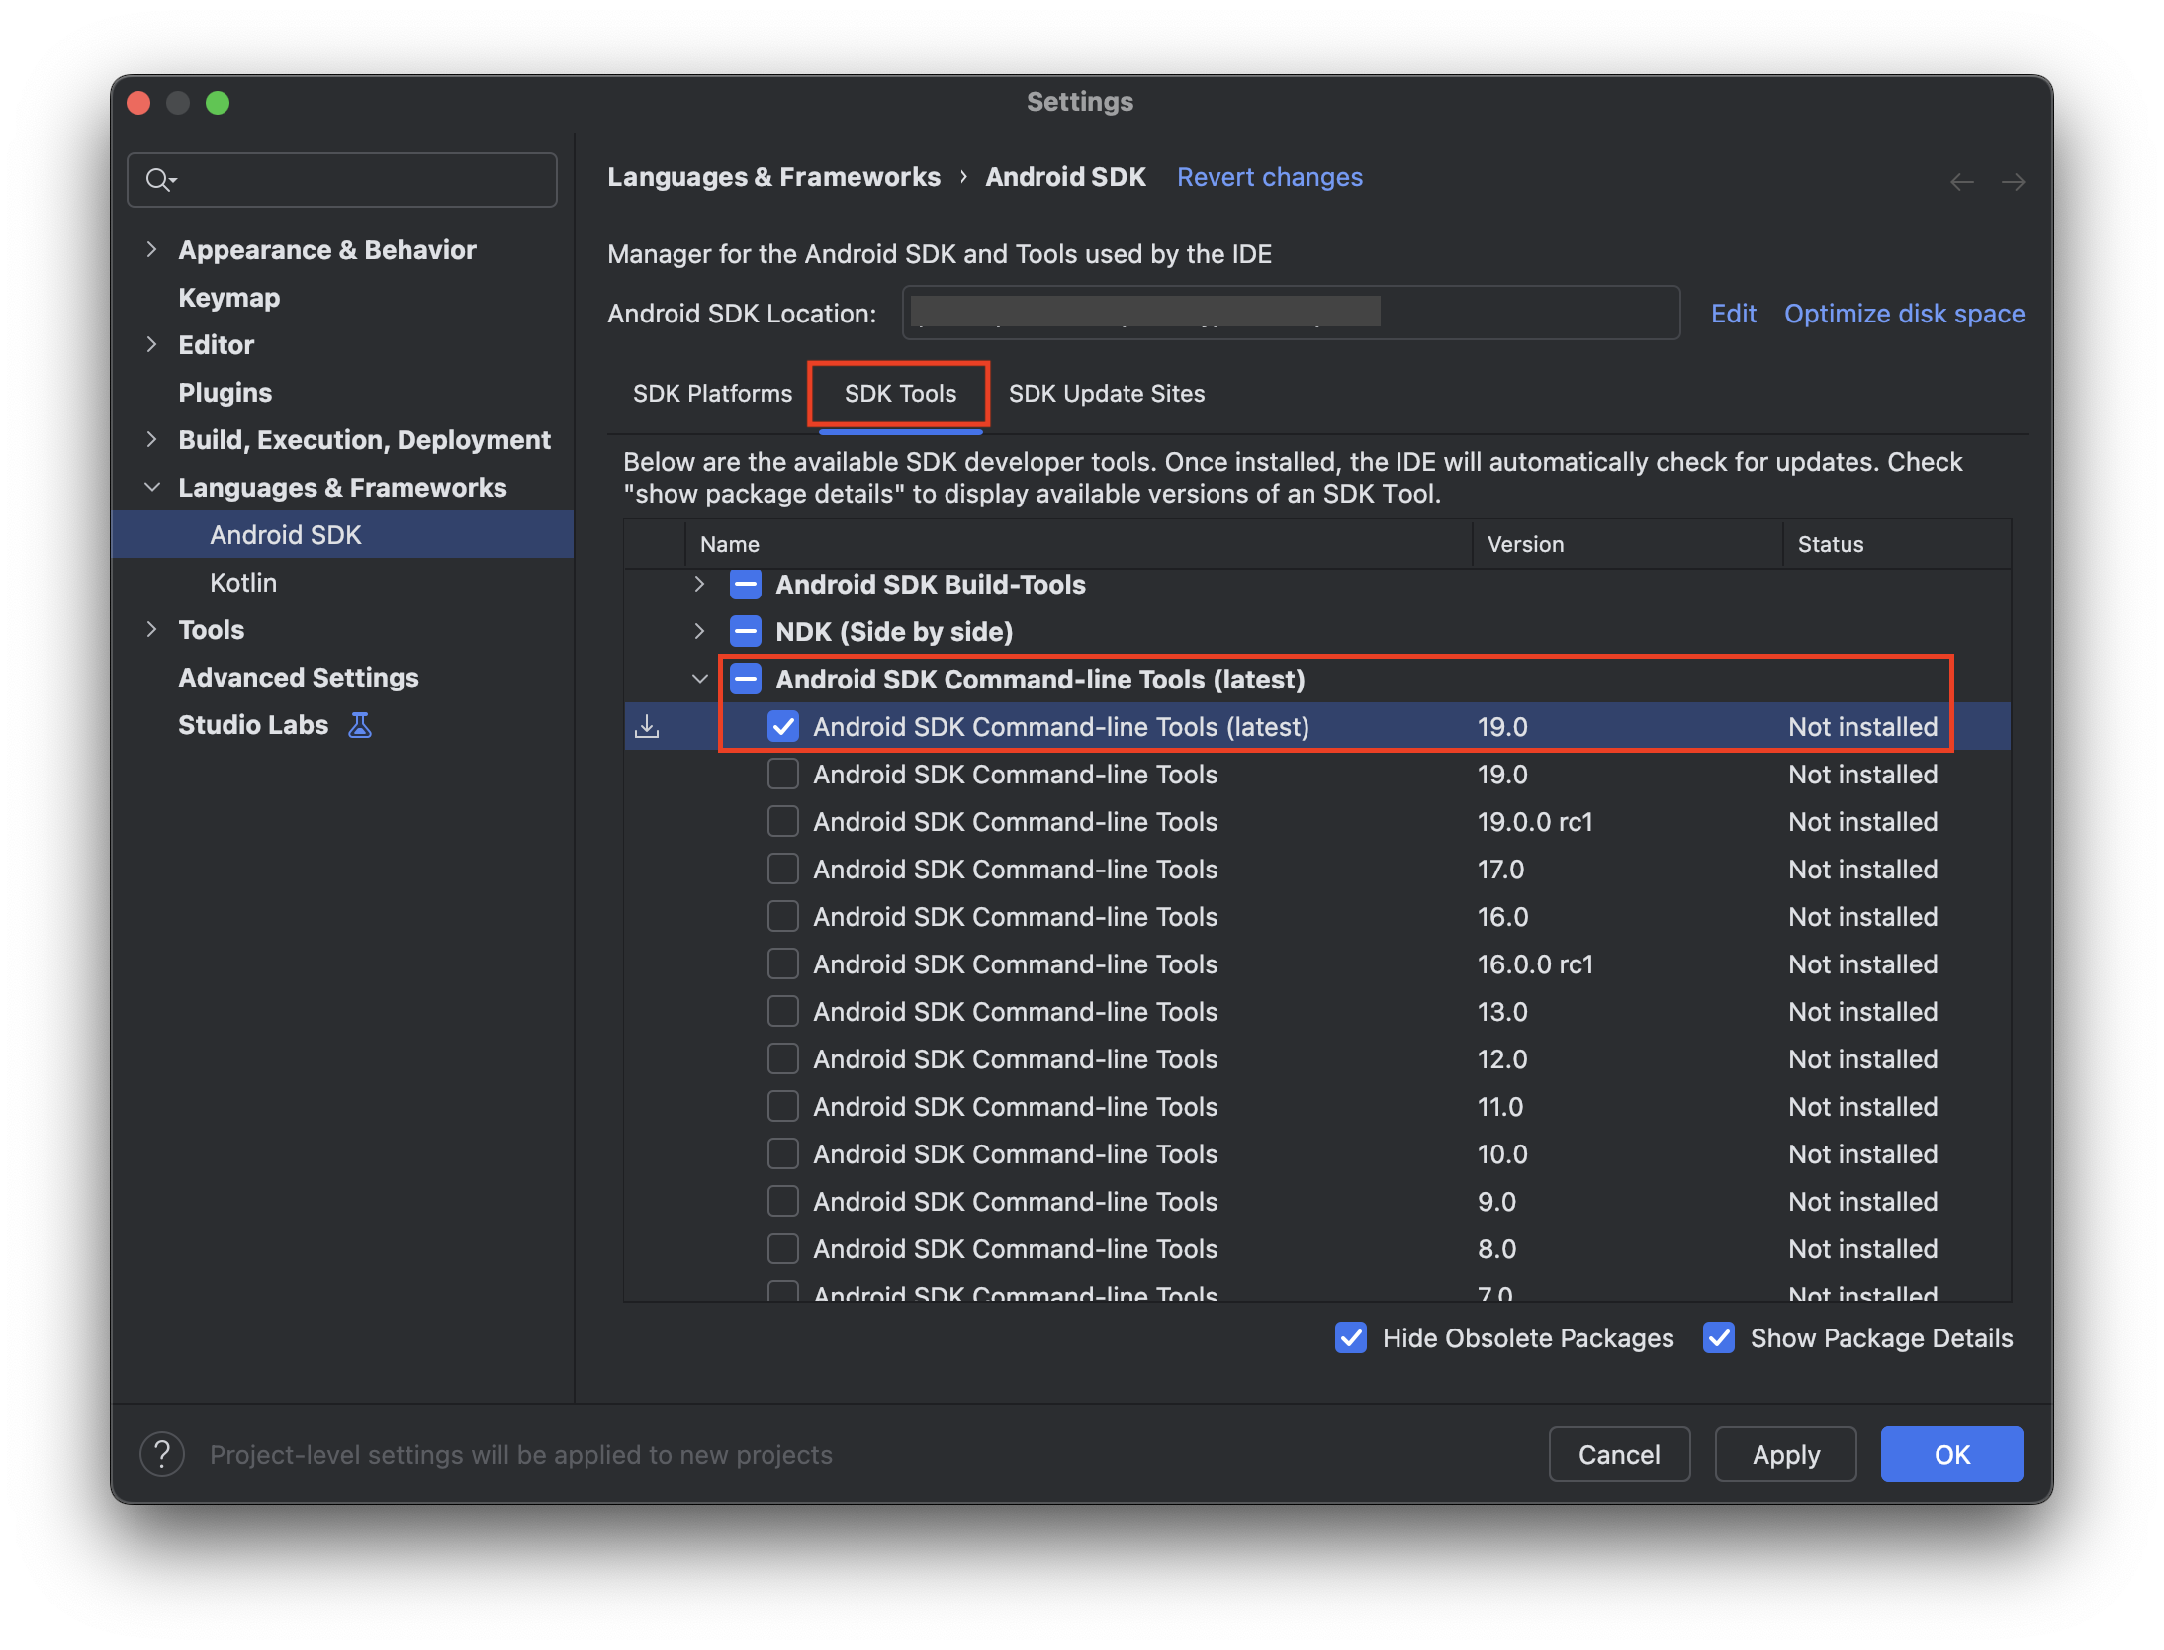Expand Android SDK Build-Tools group
Screen dimensions: 2164x1650
(699, 585)
